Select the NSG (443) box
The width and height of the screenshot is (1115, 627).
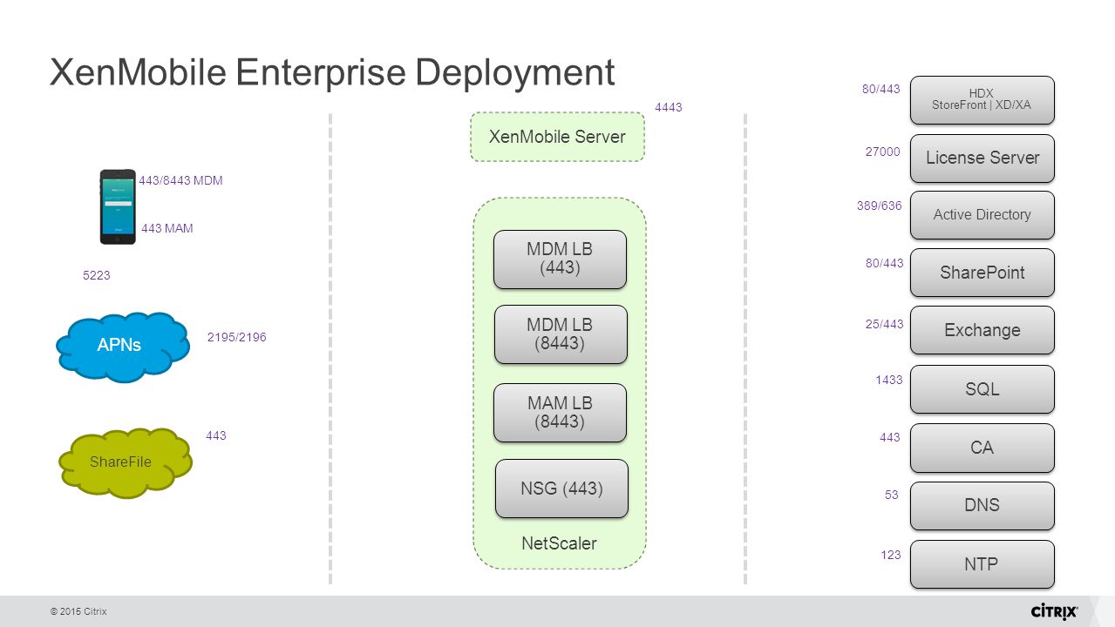tap(561, 489)
